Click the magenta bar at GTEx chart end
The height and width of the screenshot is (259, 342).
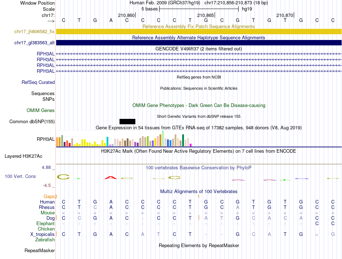[191, 145]
